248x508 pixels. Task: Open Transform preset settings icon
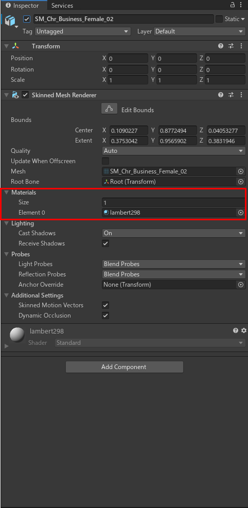[x=231, y=46]
